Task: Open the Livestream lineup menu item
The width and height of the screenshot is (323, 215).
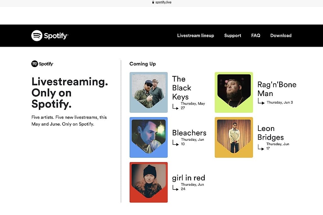Action: pos(196,36)
